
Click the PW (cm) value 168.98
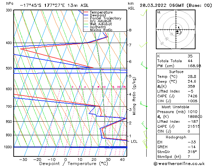(194, 66)
